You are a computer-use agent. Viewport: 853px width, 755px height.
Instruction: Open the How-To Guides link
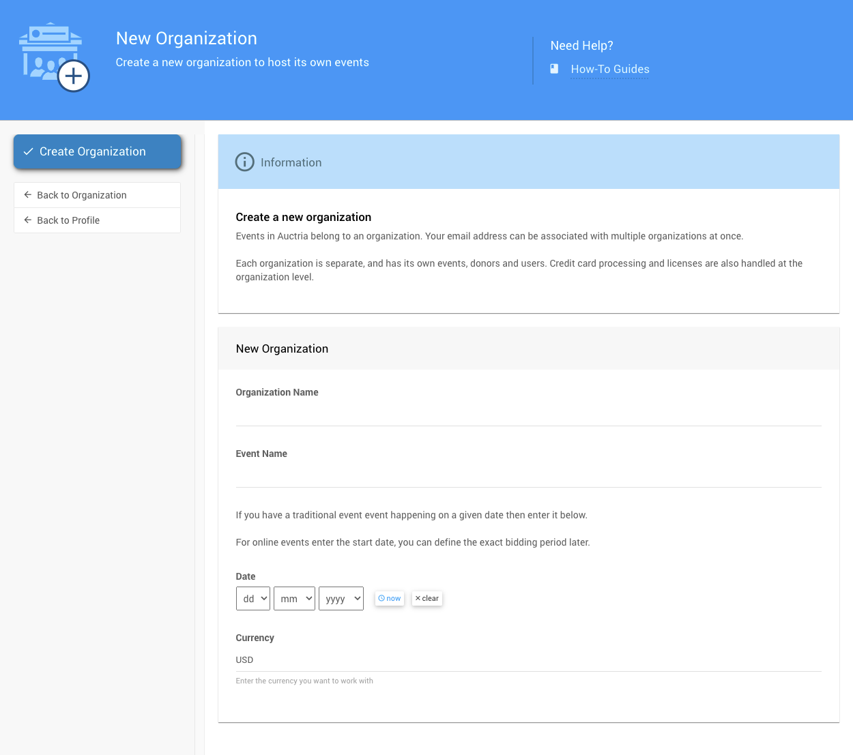(x=609, y=69)
